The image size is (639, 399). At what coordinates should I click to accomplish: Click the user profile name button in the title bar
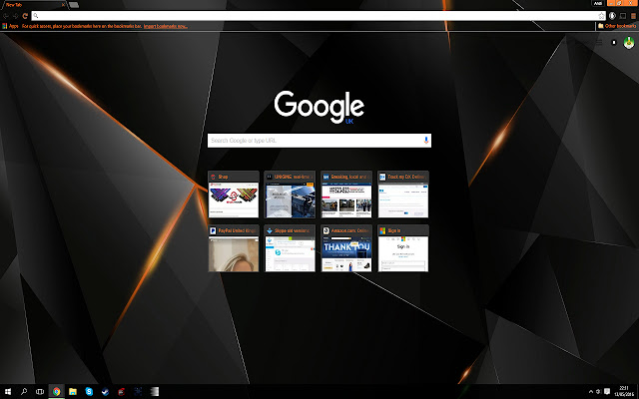(x=598, y=3)
